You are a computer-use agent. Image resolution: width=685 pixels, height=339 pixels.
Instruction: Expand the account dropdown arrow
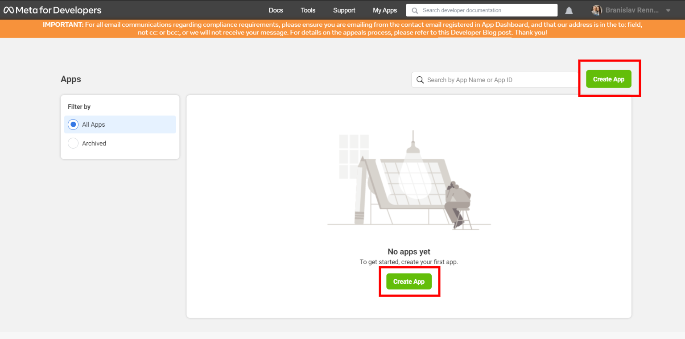coord(668,11)
